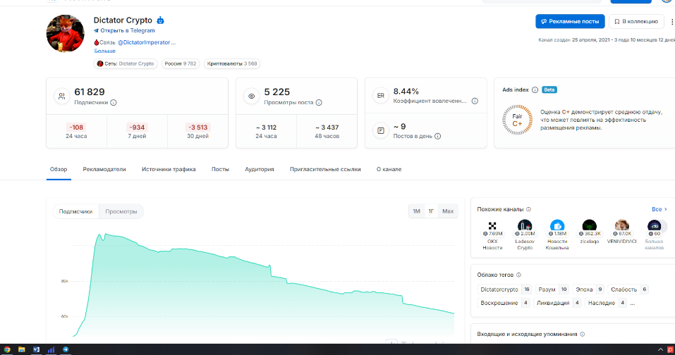Click the -108 24 часа subscriber change
The height and width of the screenshot is (355, 675).
coord(76,131)
